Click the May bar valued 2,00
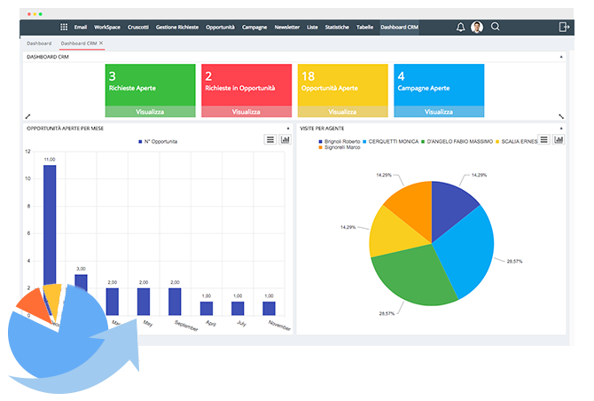The height and width of the screenshot is (401, 594). tap(144, 302)
